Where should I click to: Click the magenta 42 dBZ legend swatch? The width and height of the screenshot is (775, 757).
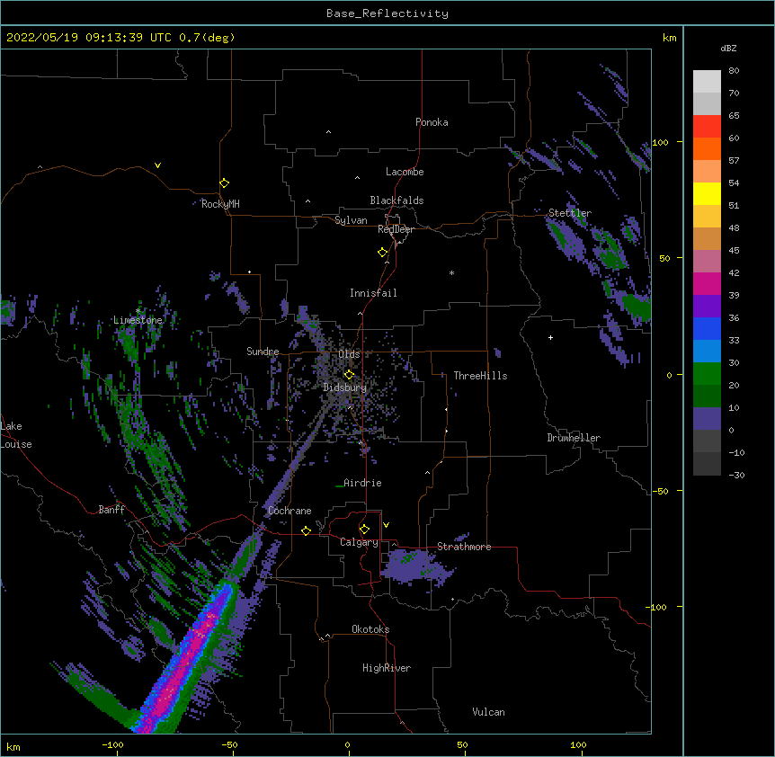[707, 283]
